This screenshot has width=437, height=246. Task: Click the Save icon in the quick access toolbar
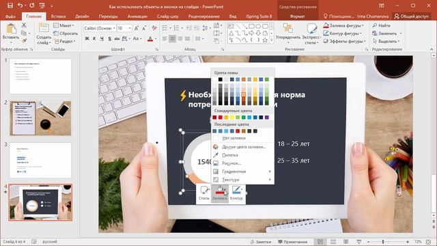click(x=10, y=5)
